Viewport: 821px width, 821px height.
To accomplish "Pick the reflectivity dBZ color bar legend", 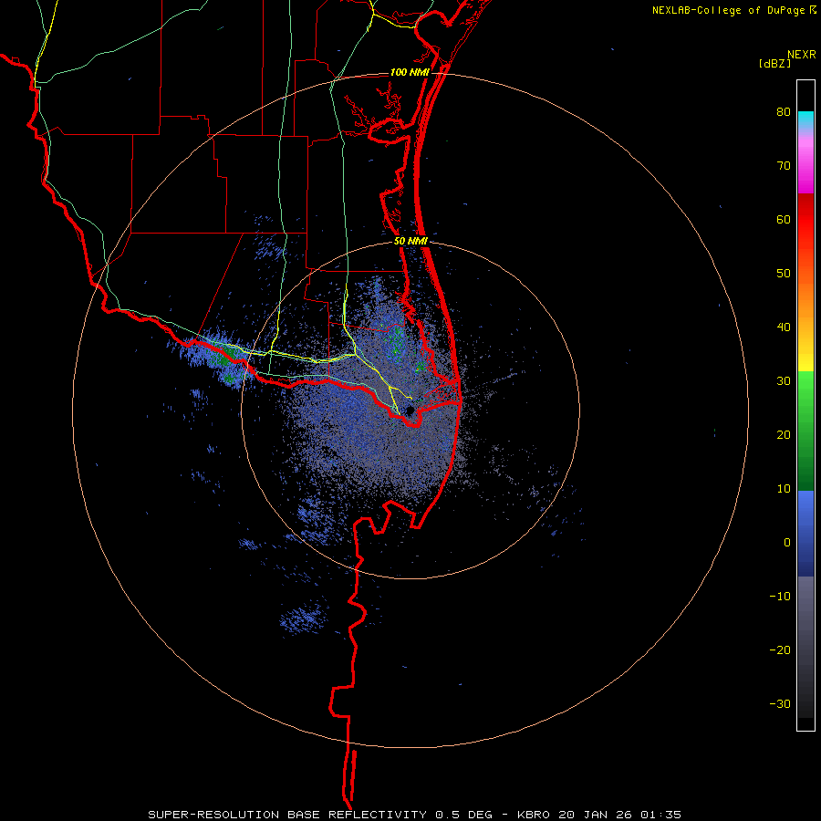I will [805, 405].
